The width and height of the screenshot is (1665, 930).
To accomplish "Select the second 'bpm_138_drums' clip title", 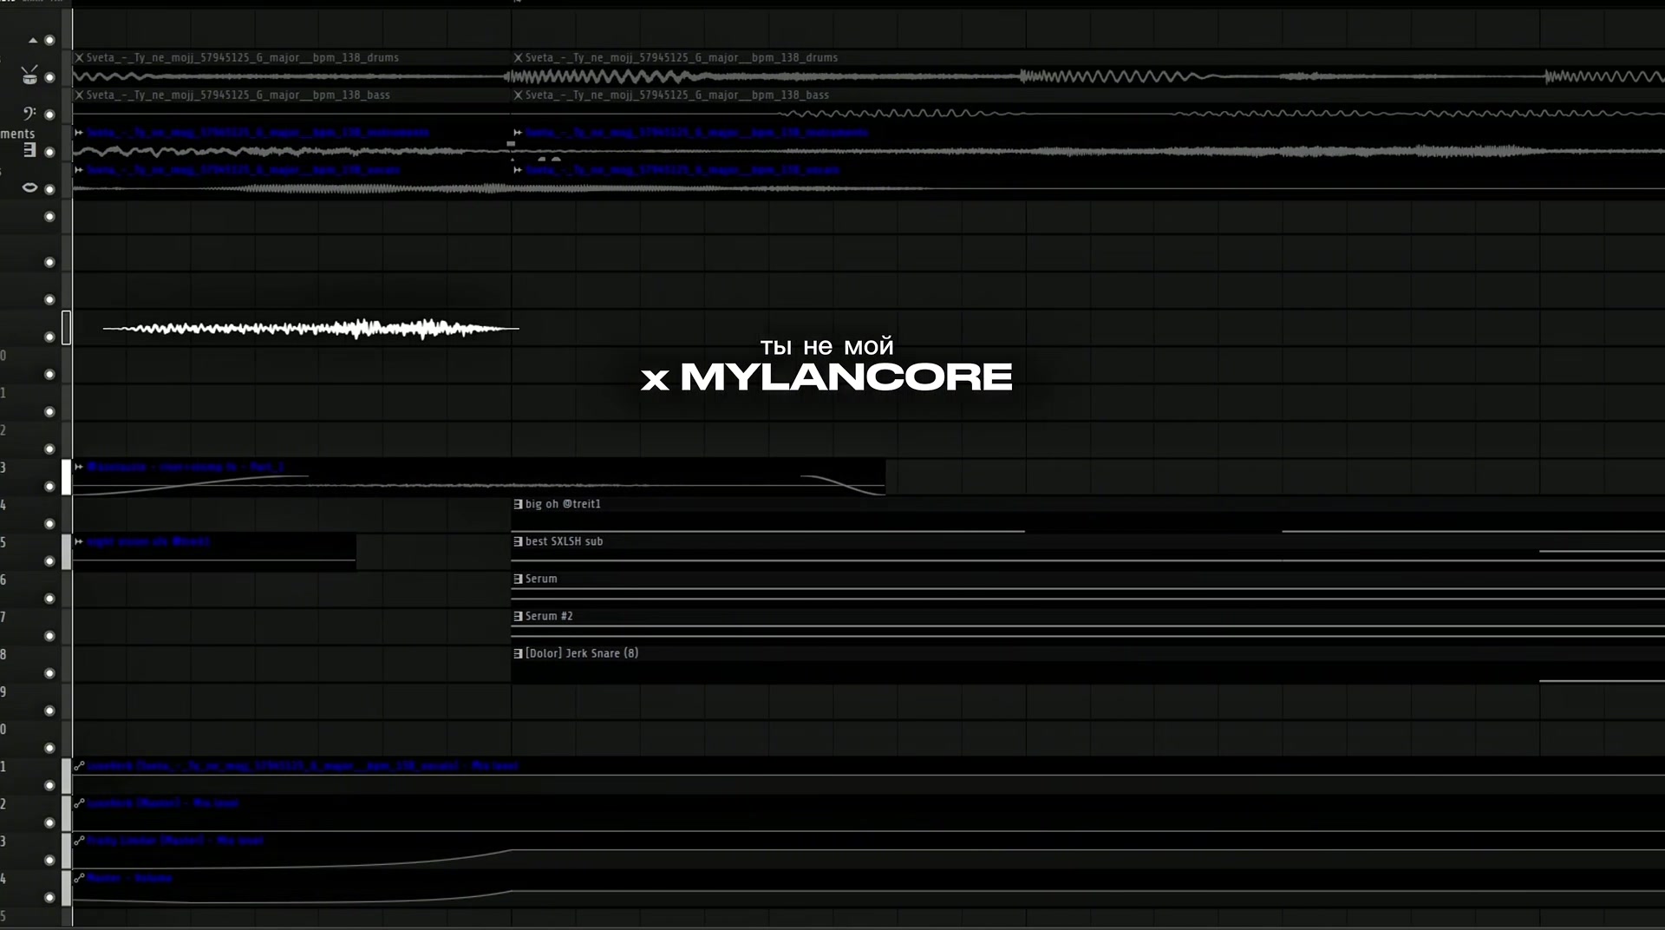I will click(x=682, y=57).
